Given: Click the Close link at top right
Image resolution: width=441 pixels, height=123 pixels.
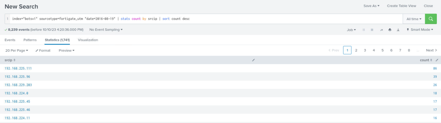Looking at the screenshot, I should (x=428, y=6).
